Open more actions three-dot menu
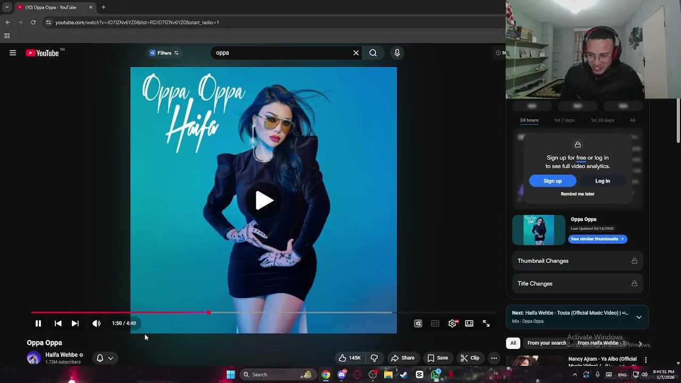This screenshot has height=383, width=681. (x=494, y=358)
